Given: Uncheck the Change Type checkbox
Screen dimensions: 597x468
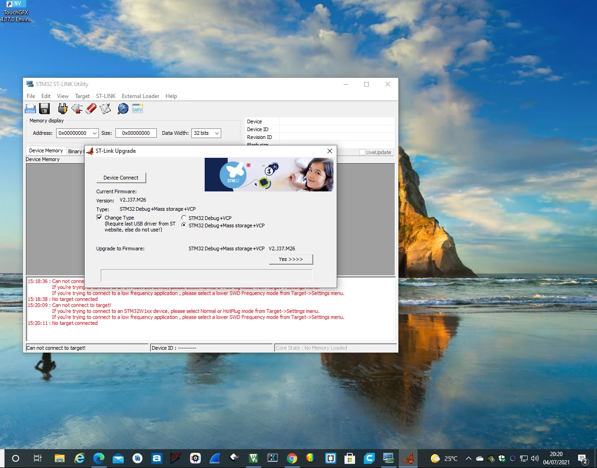Looking at the screenshot, I should [x=99, y=217].
